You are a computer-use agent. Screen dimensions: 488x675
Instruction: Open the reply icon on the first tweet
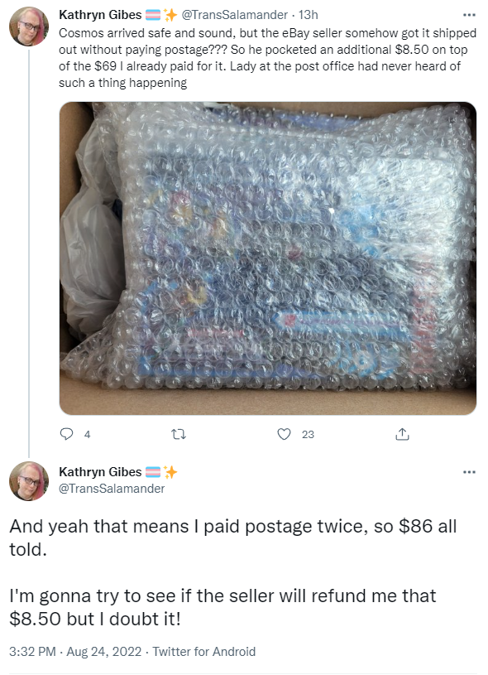pyautogui.click(x=66, y=434)
